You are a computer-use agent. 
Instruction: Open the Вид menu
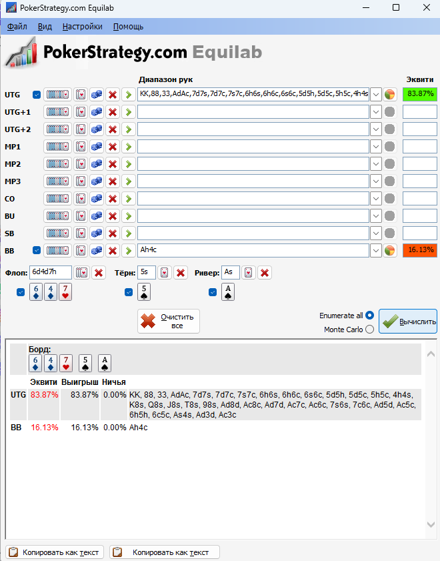coord(45,27)
